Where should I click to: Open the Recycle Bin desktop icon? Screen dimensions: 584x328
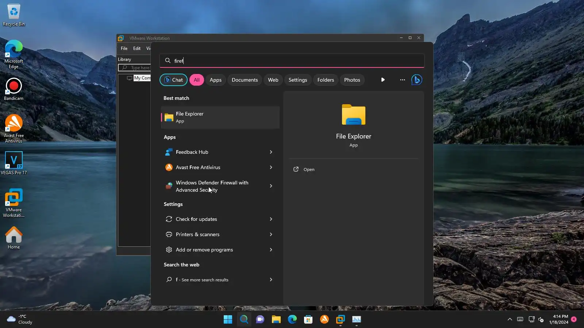pos(14,15)
